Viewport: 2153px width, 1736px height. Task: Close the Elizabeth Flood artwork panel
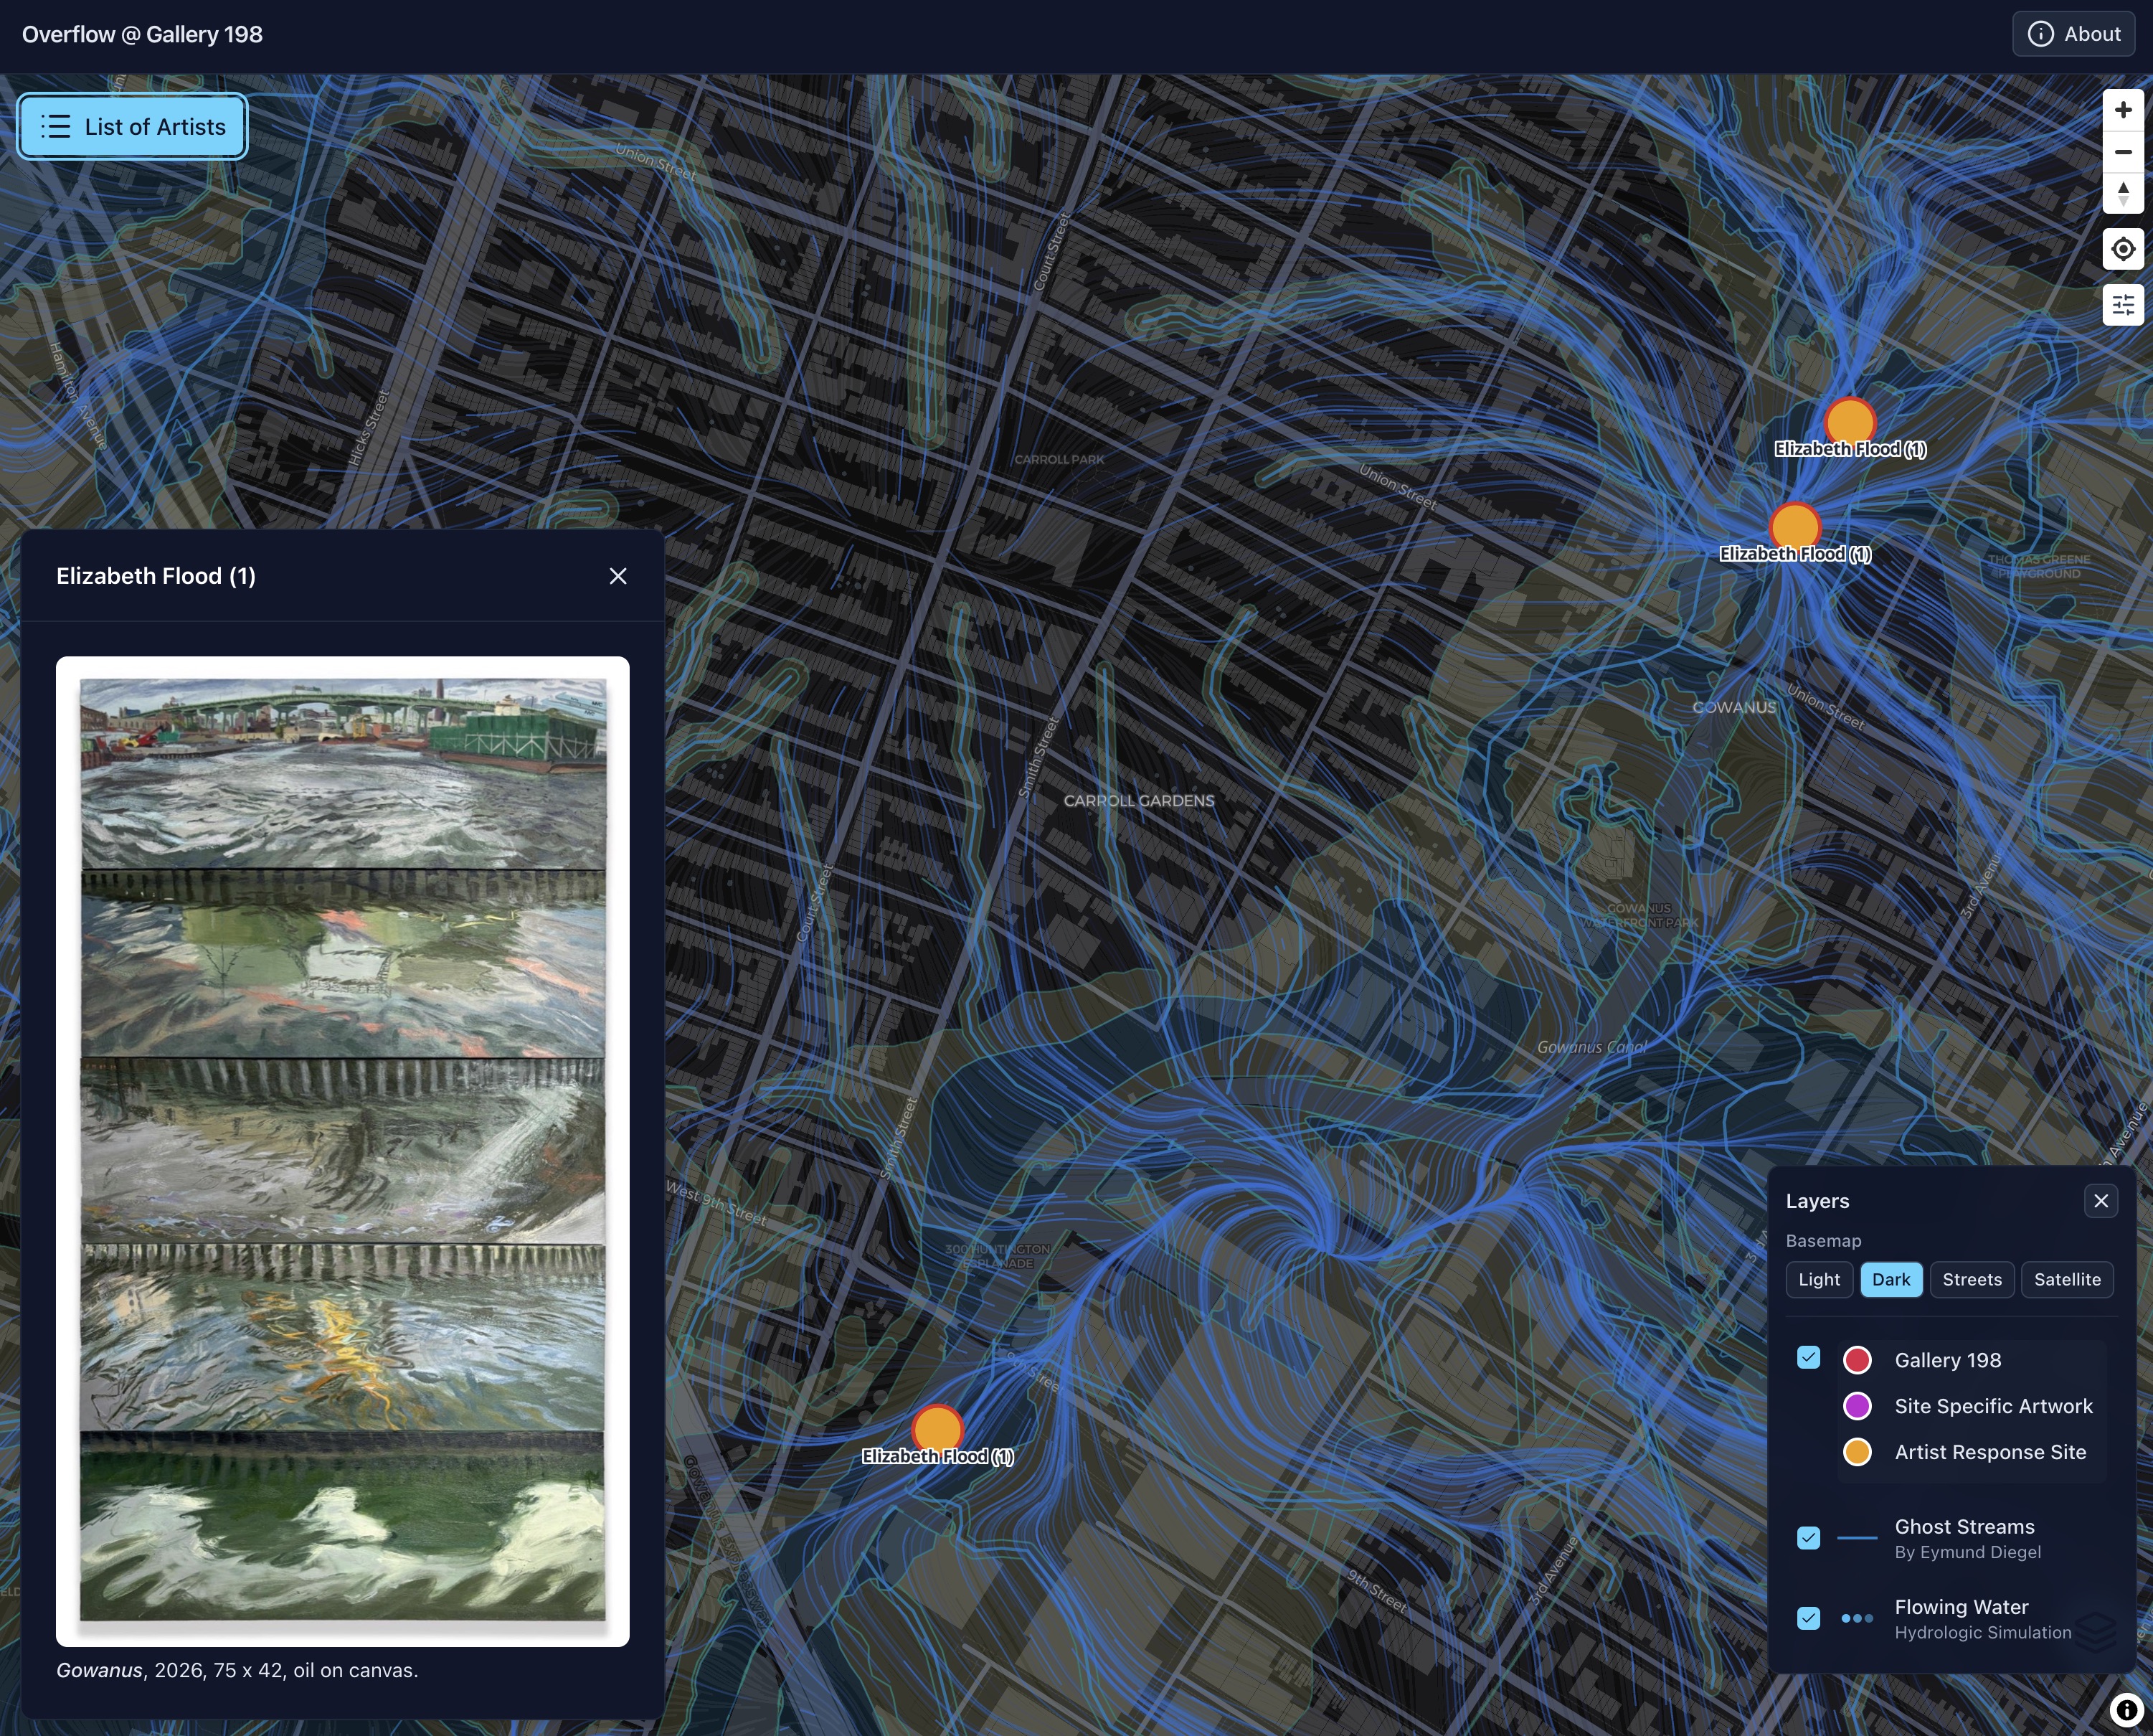(617, 576)
